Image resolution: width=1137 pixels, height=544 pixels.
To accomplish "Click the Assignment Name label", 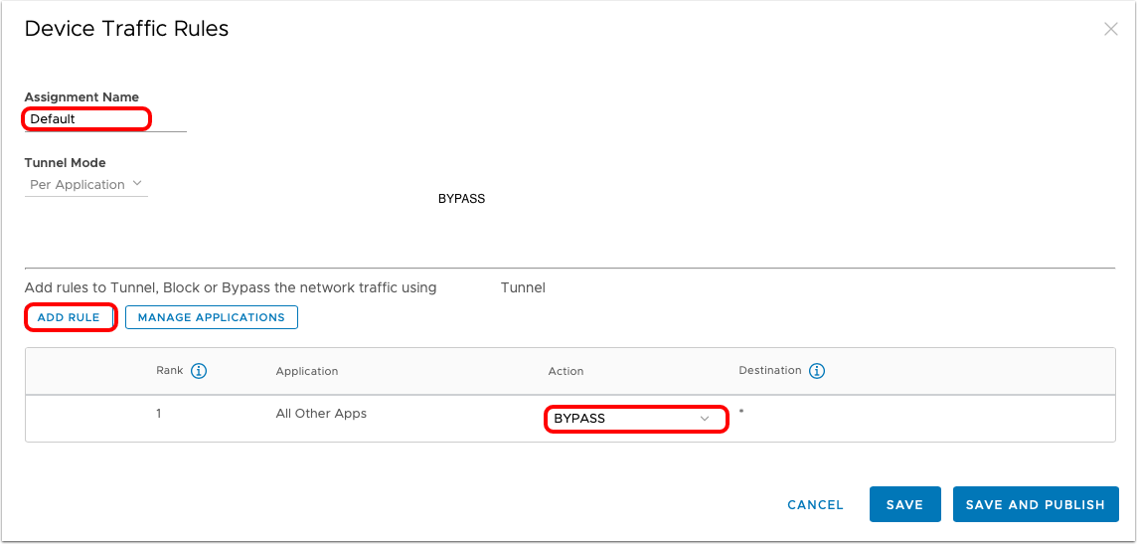I will (81, 97).
